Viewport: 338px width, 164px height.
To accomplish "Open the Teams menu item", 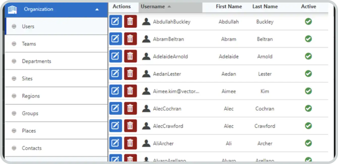I will point(57,44).
